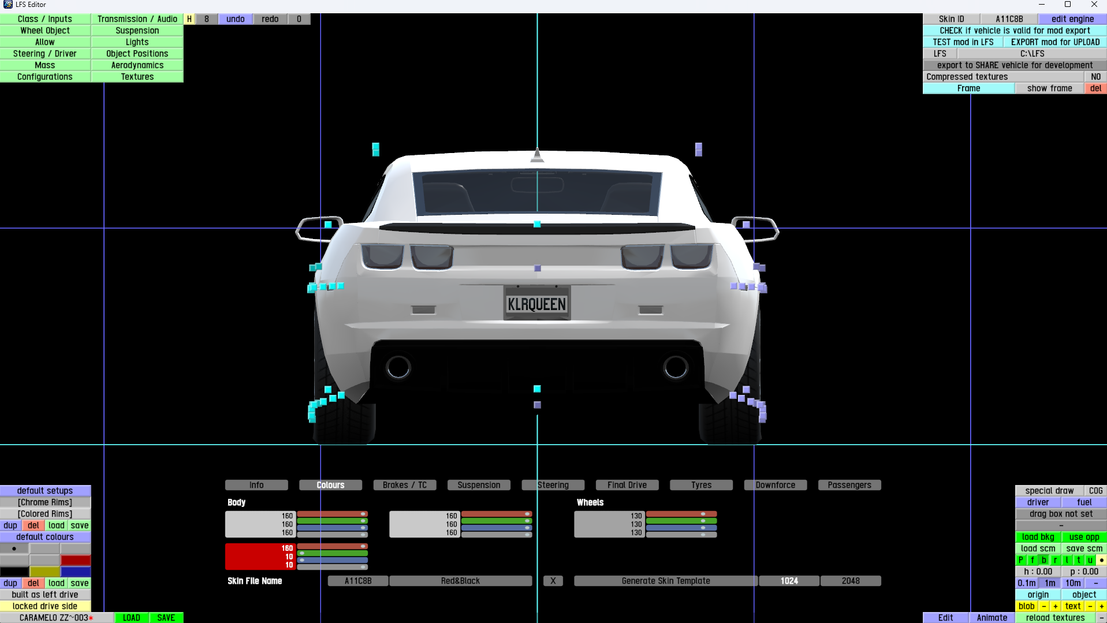
Task: Click the redo button
Action: (270, 19)
